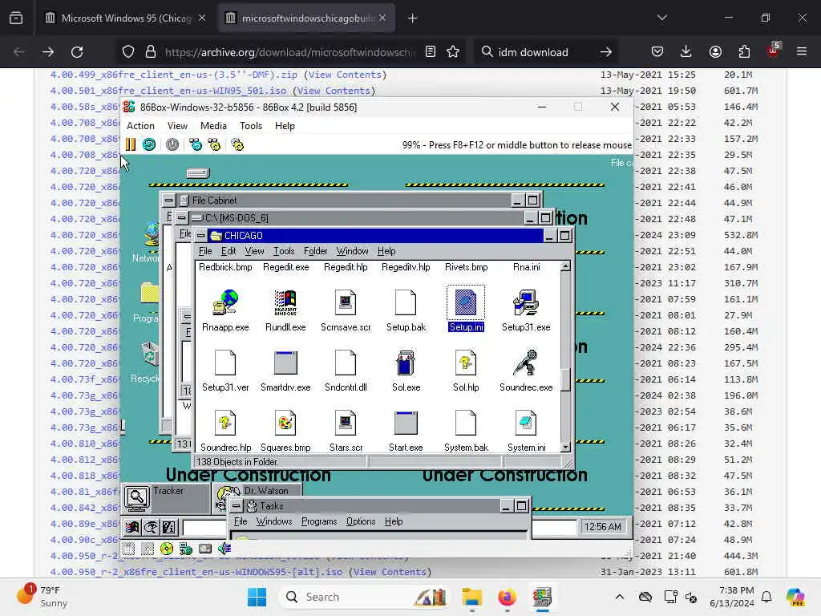Bookmark page with star icon
This screenshot has height=616, width=821.
coord(453,52)
